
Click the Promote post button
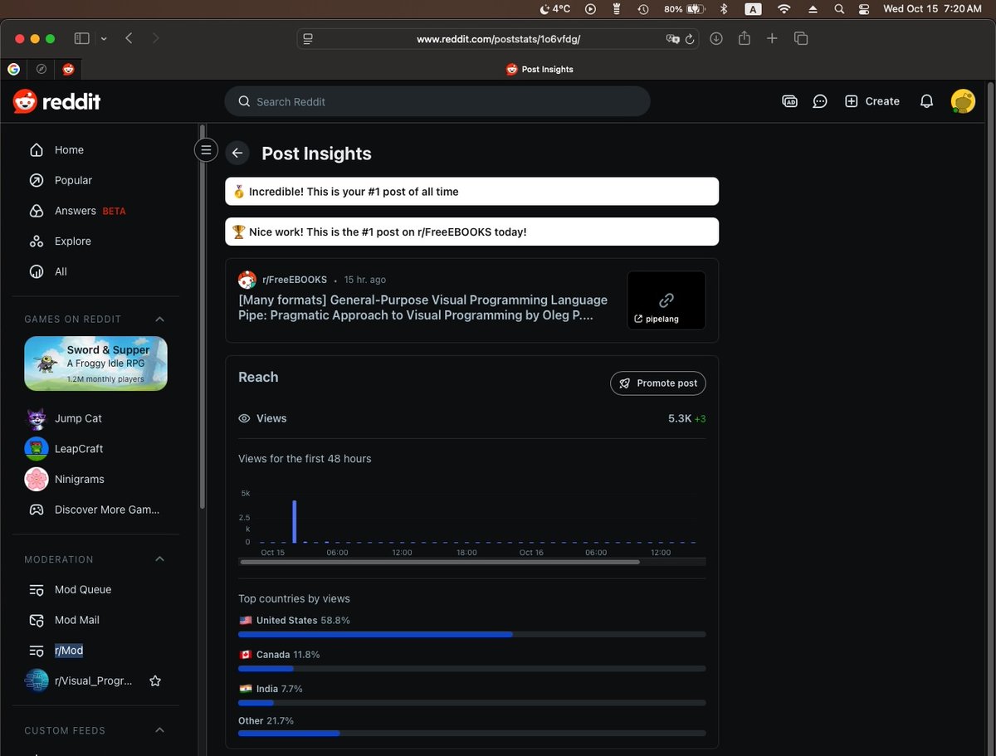pos(657,383)
